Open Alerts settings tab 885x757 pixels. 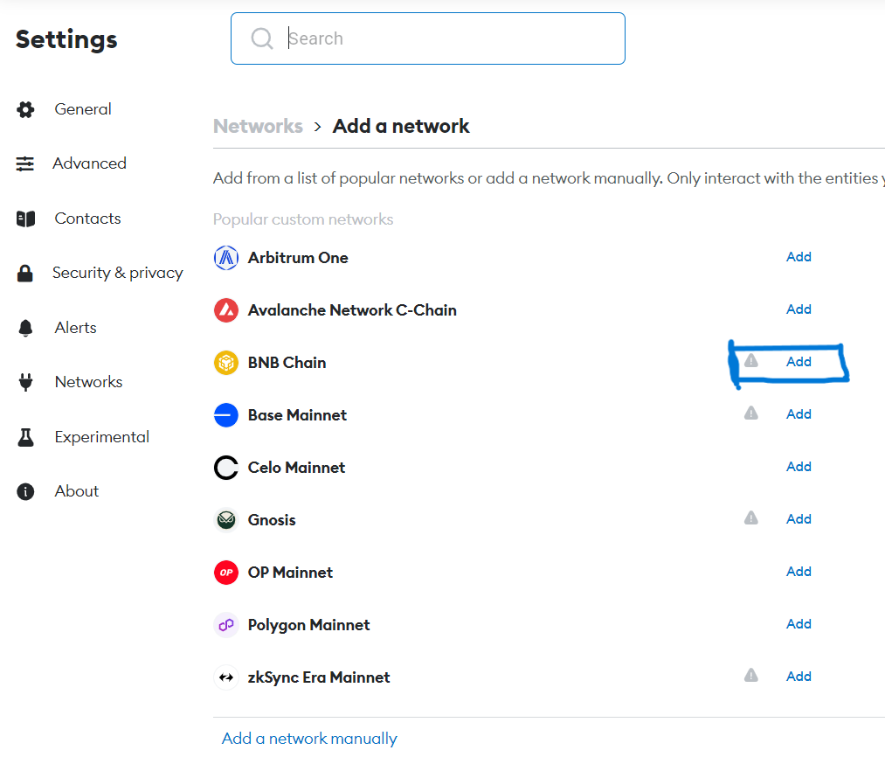(76, 328)
